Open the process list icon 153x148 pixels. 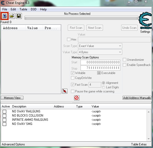tap(4, 16)
